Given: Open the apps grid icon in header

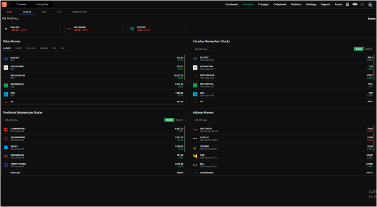Looking at the screenshot, I should (347, 4).
